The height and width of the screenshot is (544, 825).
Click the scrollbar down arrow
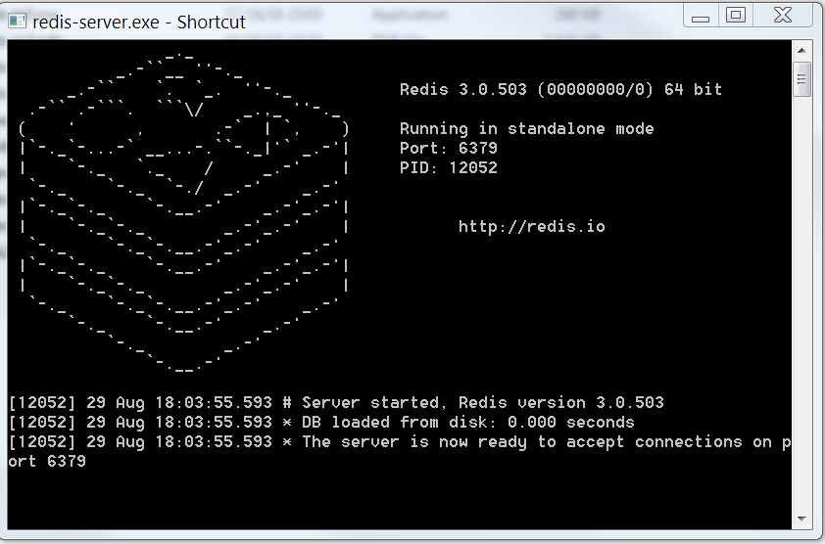click(801, 519)
